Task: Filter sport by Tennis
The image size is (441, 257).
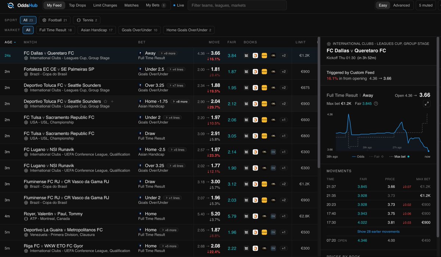Action: click(86, 20)
